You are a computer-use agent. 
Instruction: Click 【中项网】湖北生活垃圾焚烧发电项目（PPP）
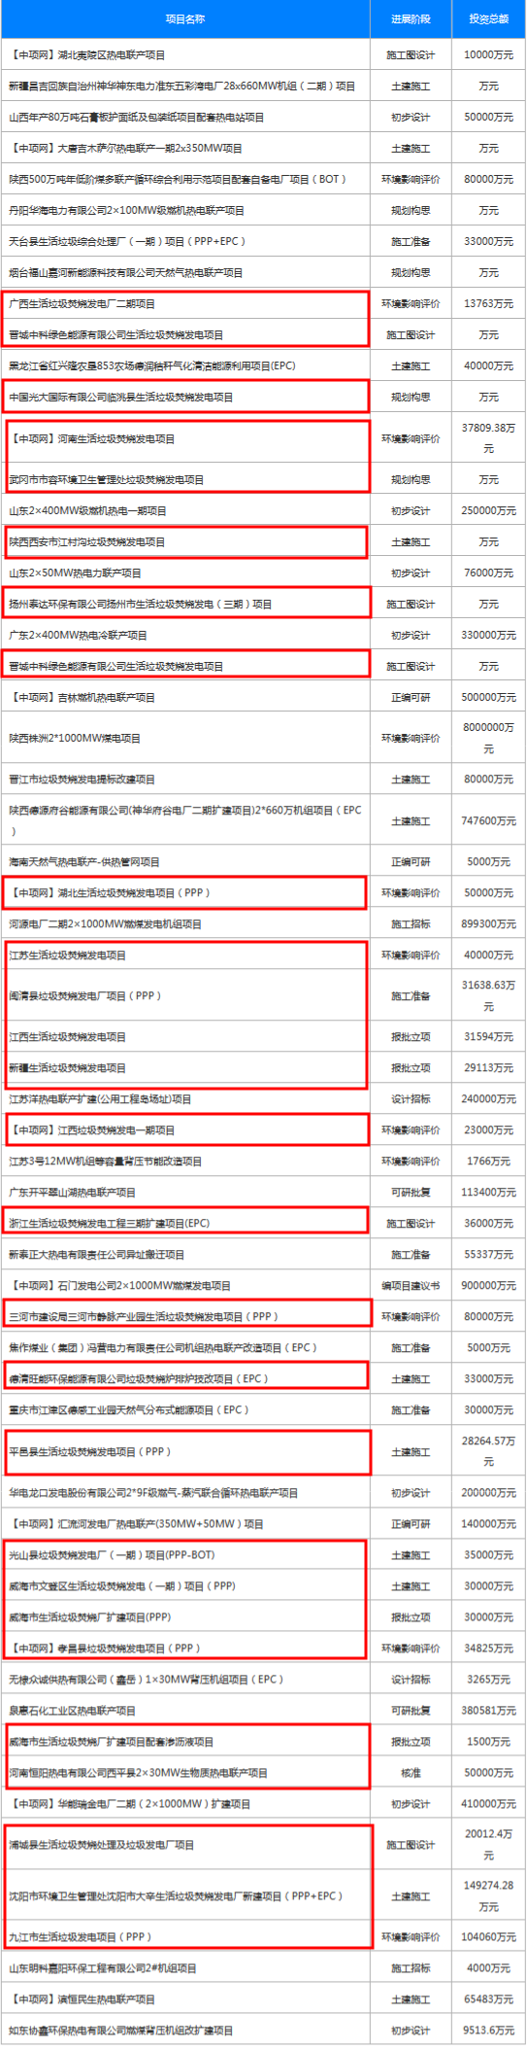tap(109, 893)
